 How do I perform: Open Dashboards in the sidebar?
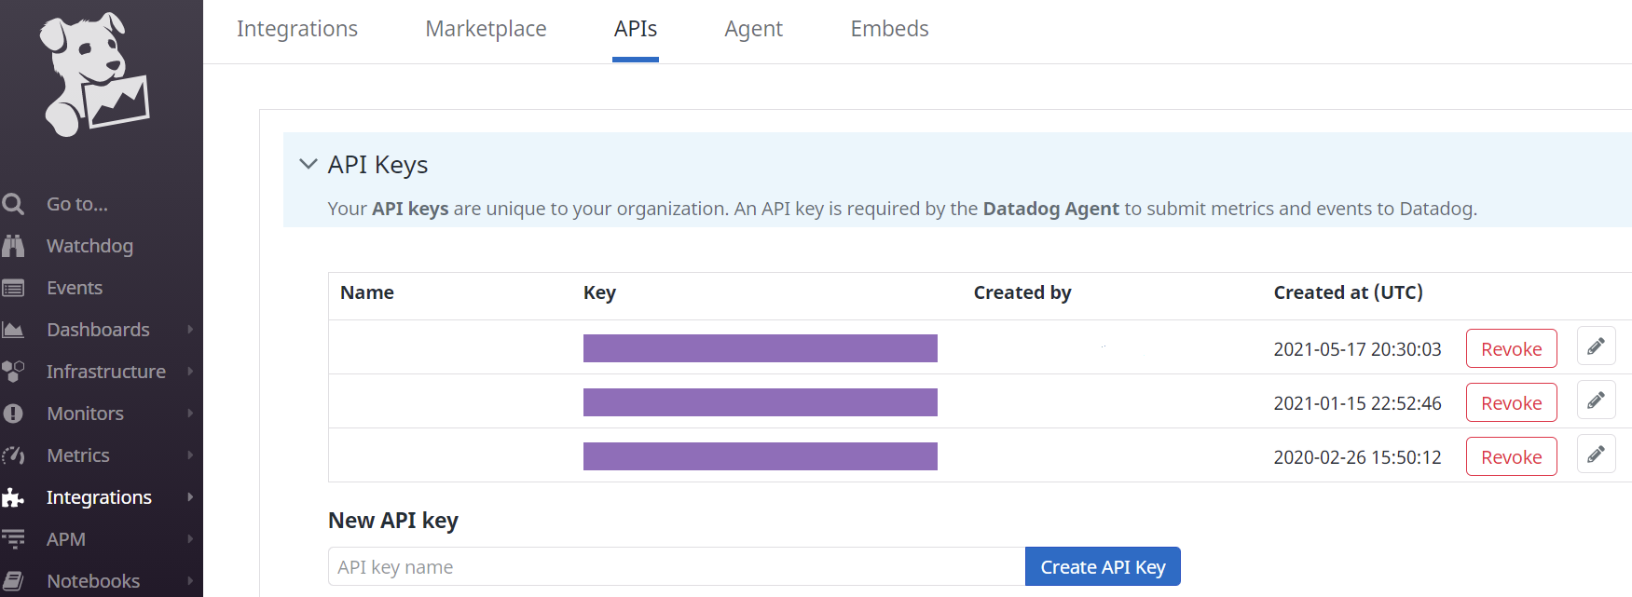click(98, 330)
